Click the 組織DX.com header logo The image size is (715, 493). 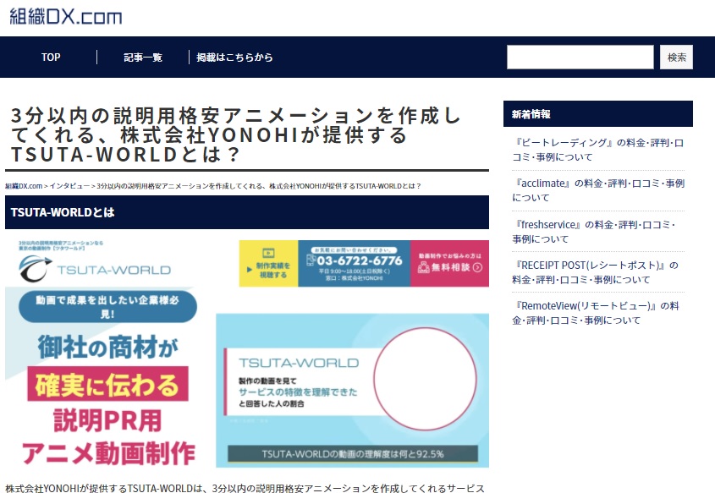click(63, 15)
